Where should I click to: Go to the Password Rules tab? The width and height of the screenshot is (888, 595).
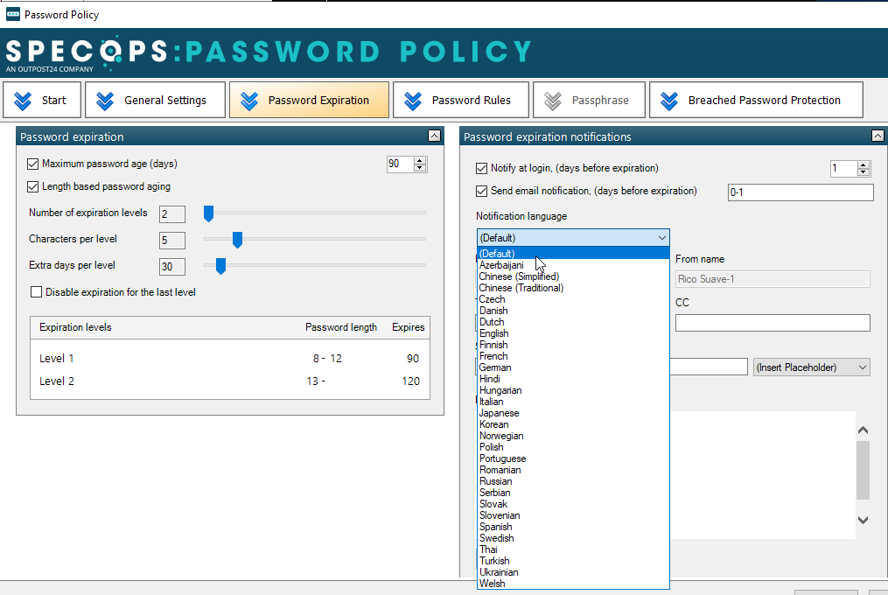coord(461,101)
